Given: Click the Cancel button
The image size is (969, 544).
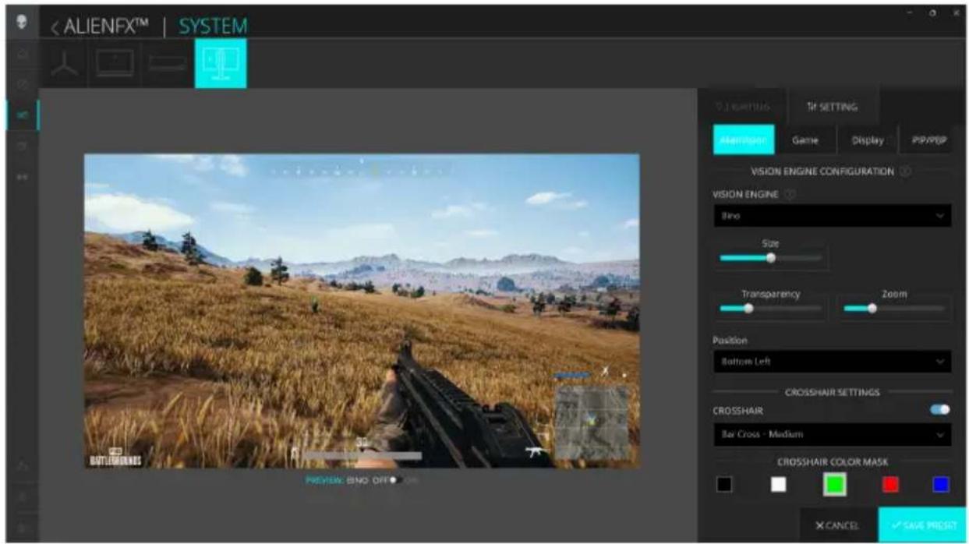Looking at the screenshot, I should point(838,525).
